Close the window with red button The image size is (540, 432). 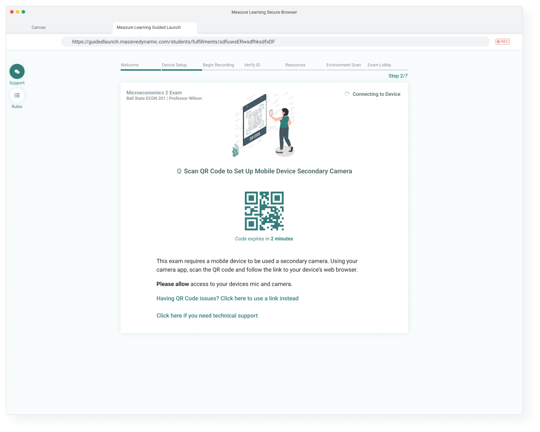tap(12, 12)
